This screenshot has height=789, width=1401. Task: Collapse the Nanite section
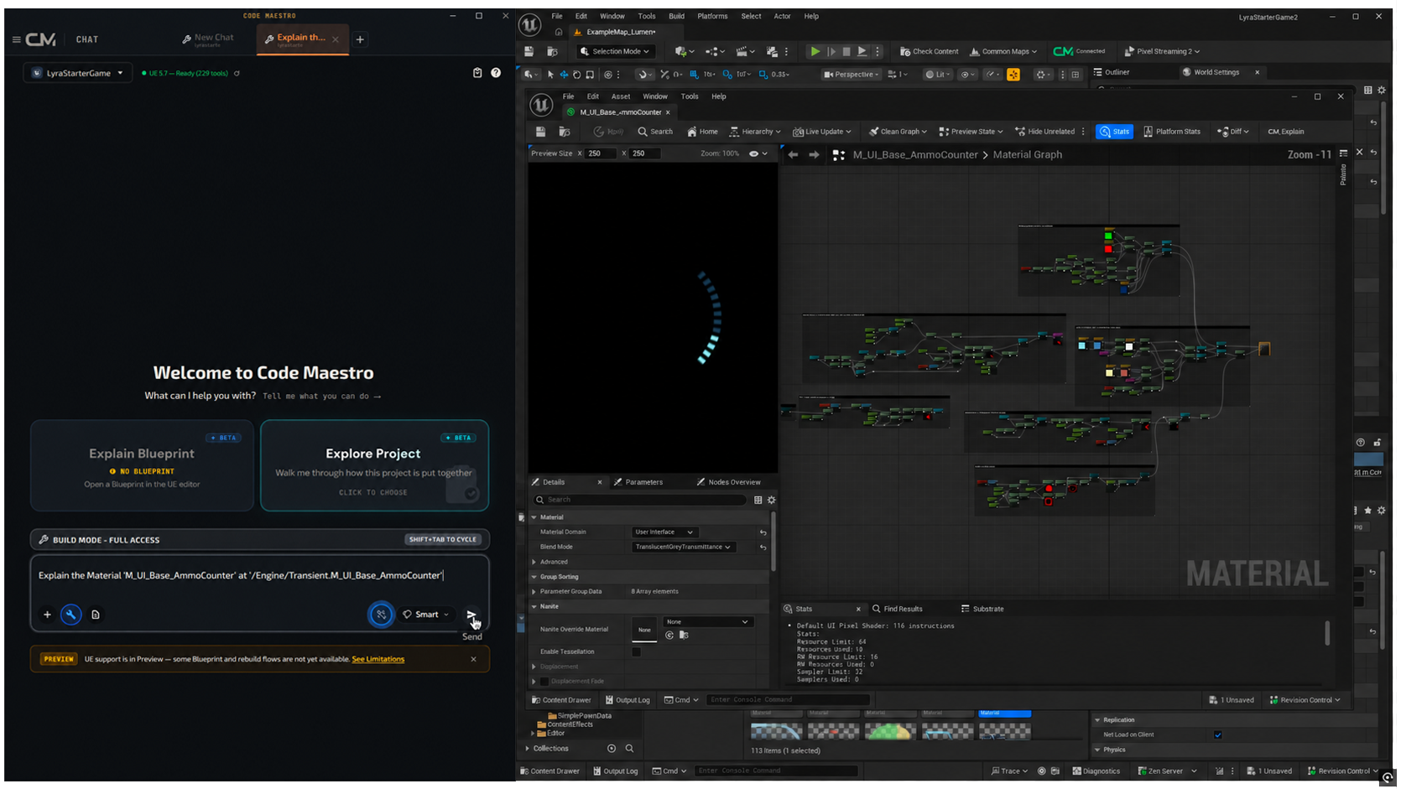coord(534,607)
